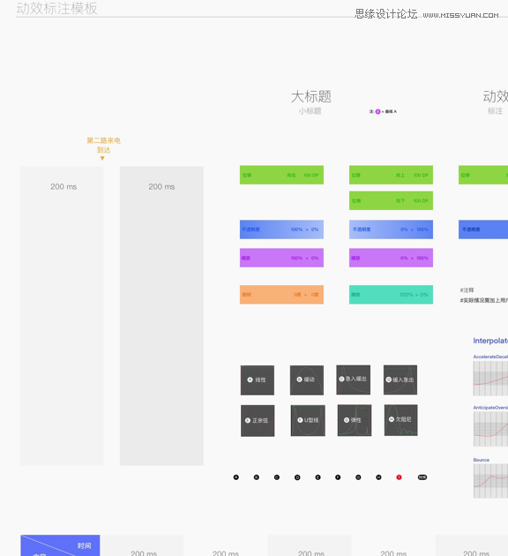The height and width of the screenshot is (556, 508).
Task: Select teal 缩放 100% > 0% bar
Action: pos(391,295)
